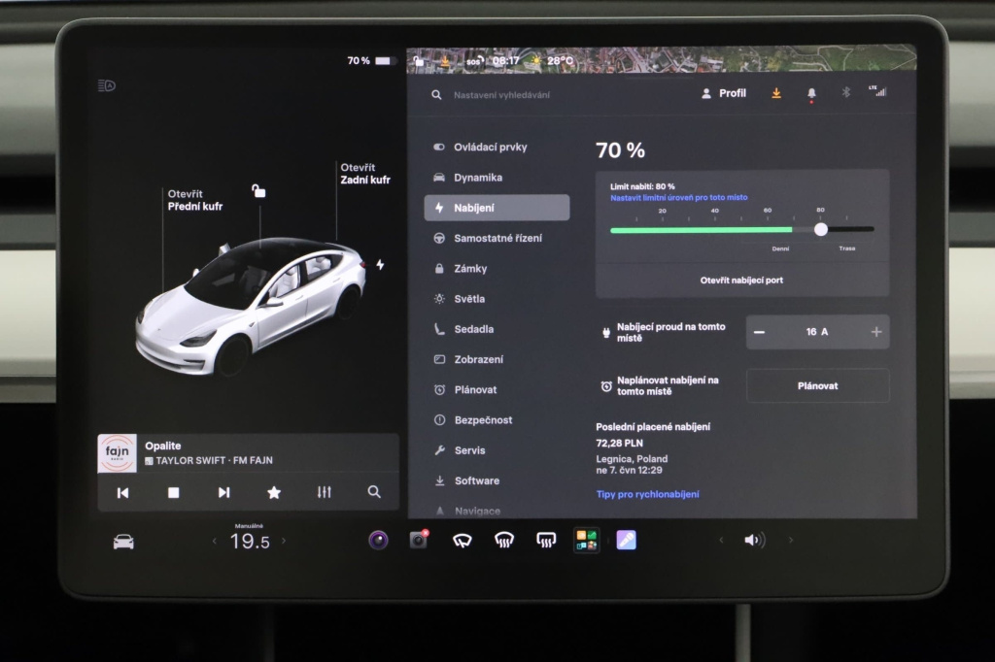Click the charge limit slider handle

click(x=820, y=229)
